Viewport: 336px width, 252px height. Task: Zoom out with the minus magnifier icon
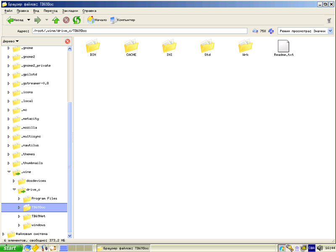255,31
